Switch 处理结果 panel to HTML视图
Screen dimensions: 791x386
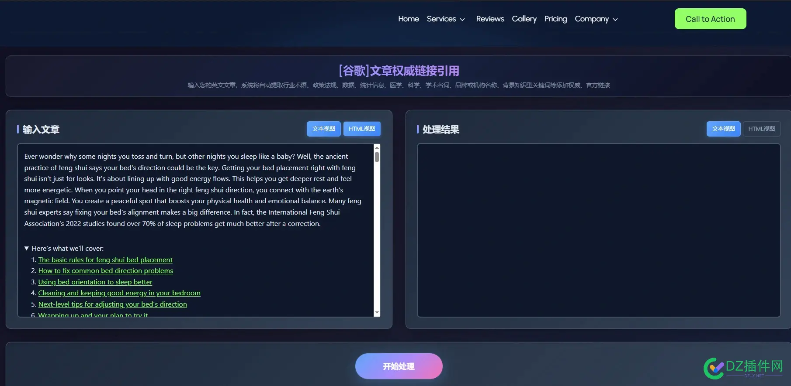point(761,129)
